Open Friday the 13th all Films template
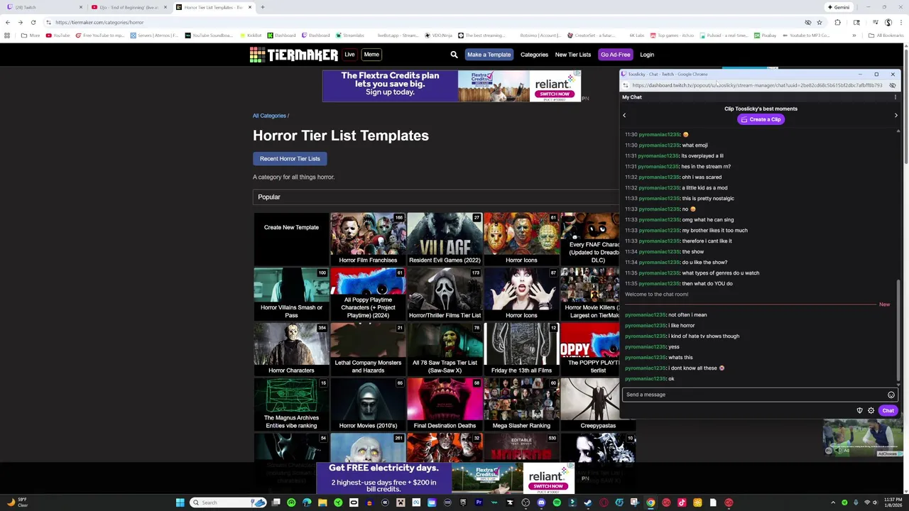The height and width of the screenshot is (511, 909). [x=521, y=349]
